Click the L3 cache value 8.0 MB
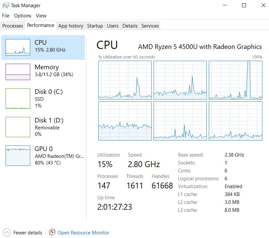The image size is (269, 238). tap(232, 210)
